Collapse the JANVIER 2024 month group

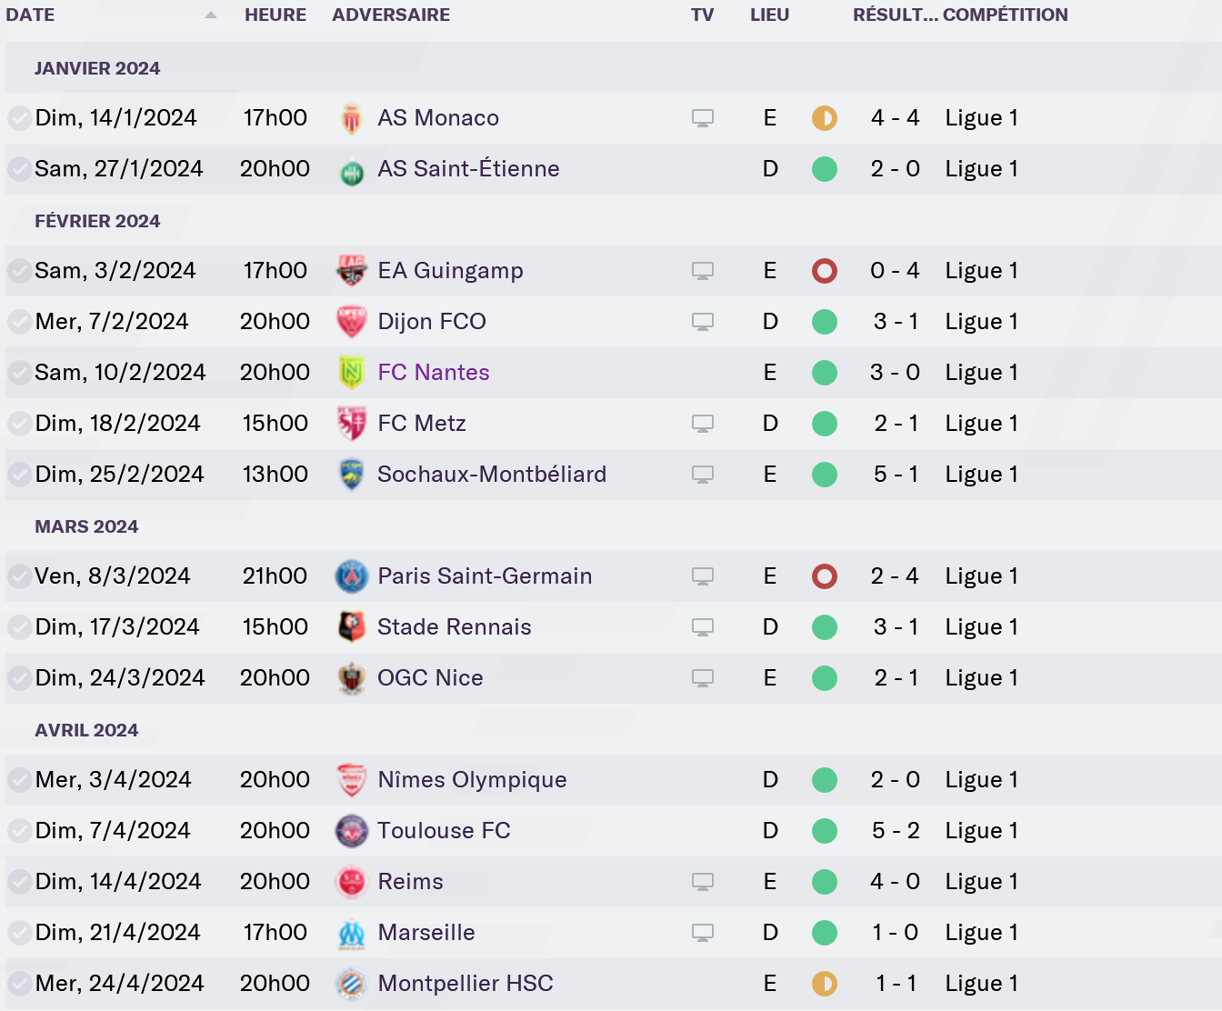pyautogui.click(x=97, y=68)
